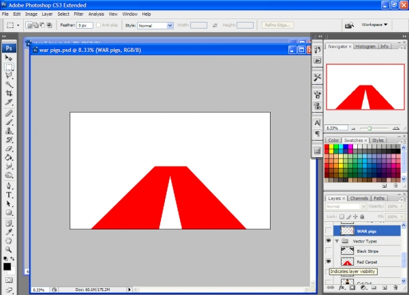Image resolution: width=409 pixels, height=295 pixels.
Task: Open the Fill slider arrow
Action: [x=402, y=216]
